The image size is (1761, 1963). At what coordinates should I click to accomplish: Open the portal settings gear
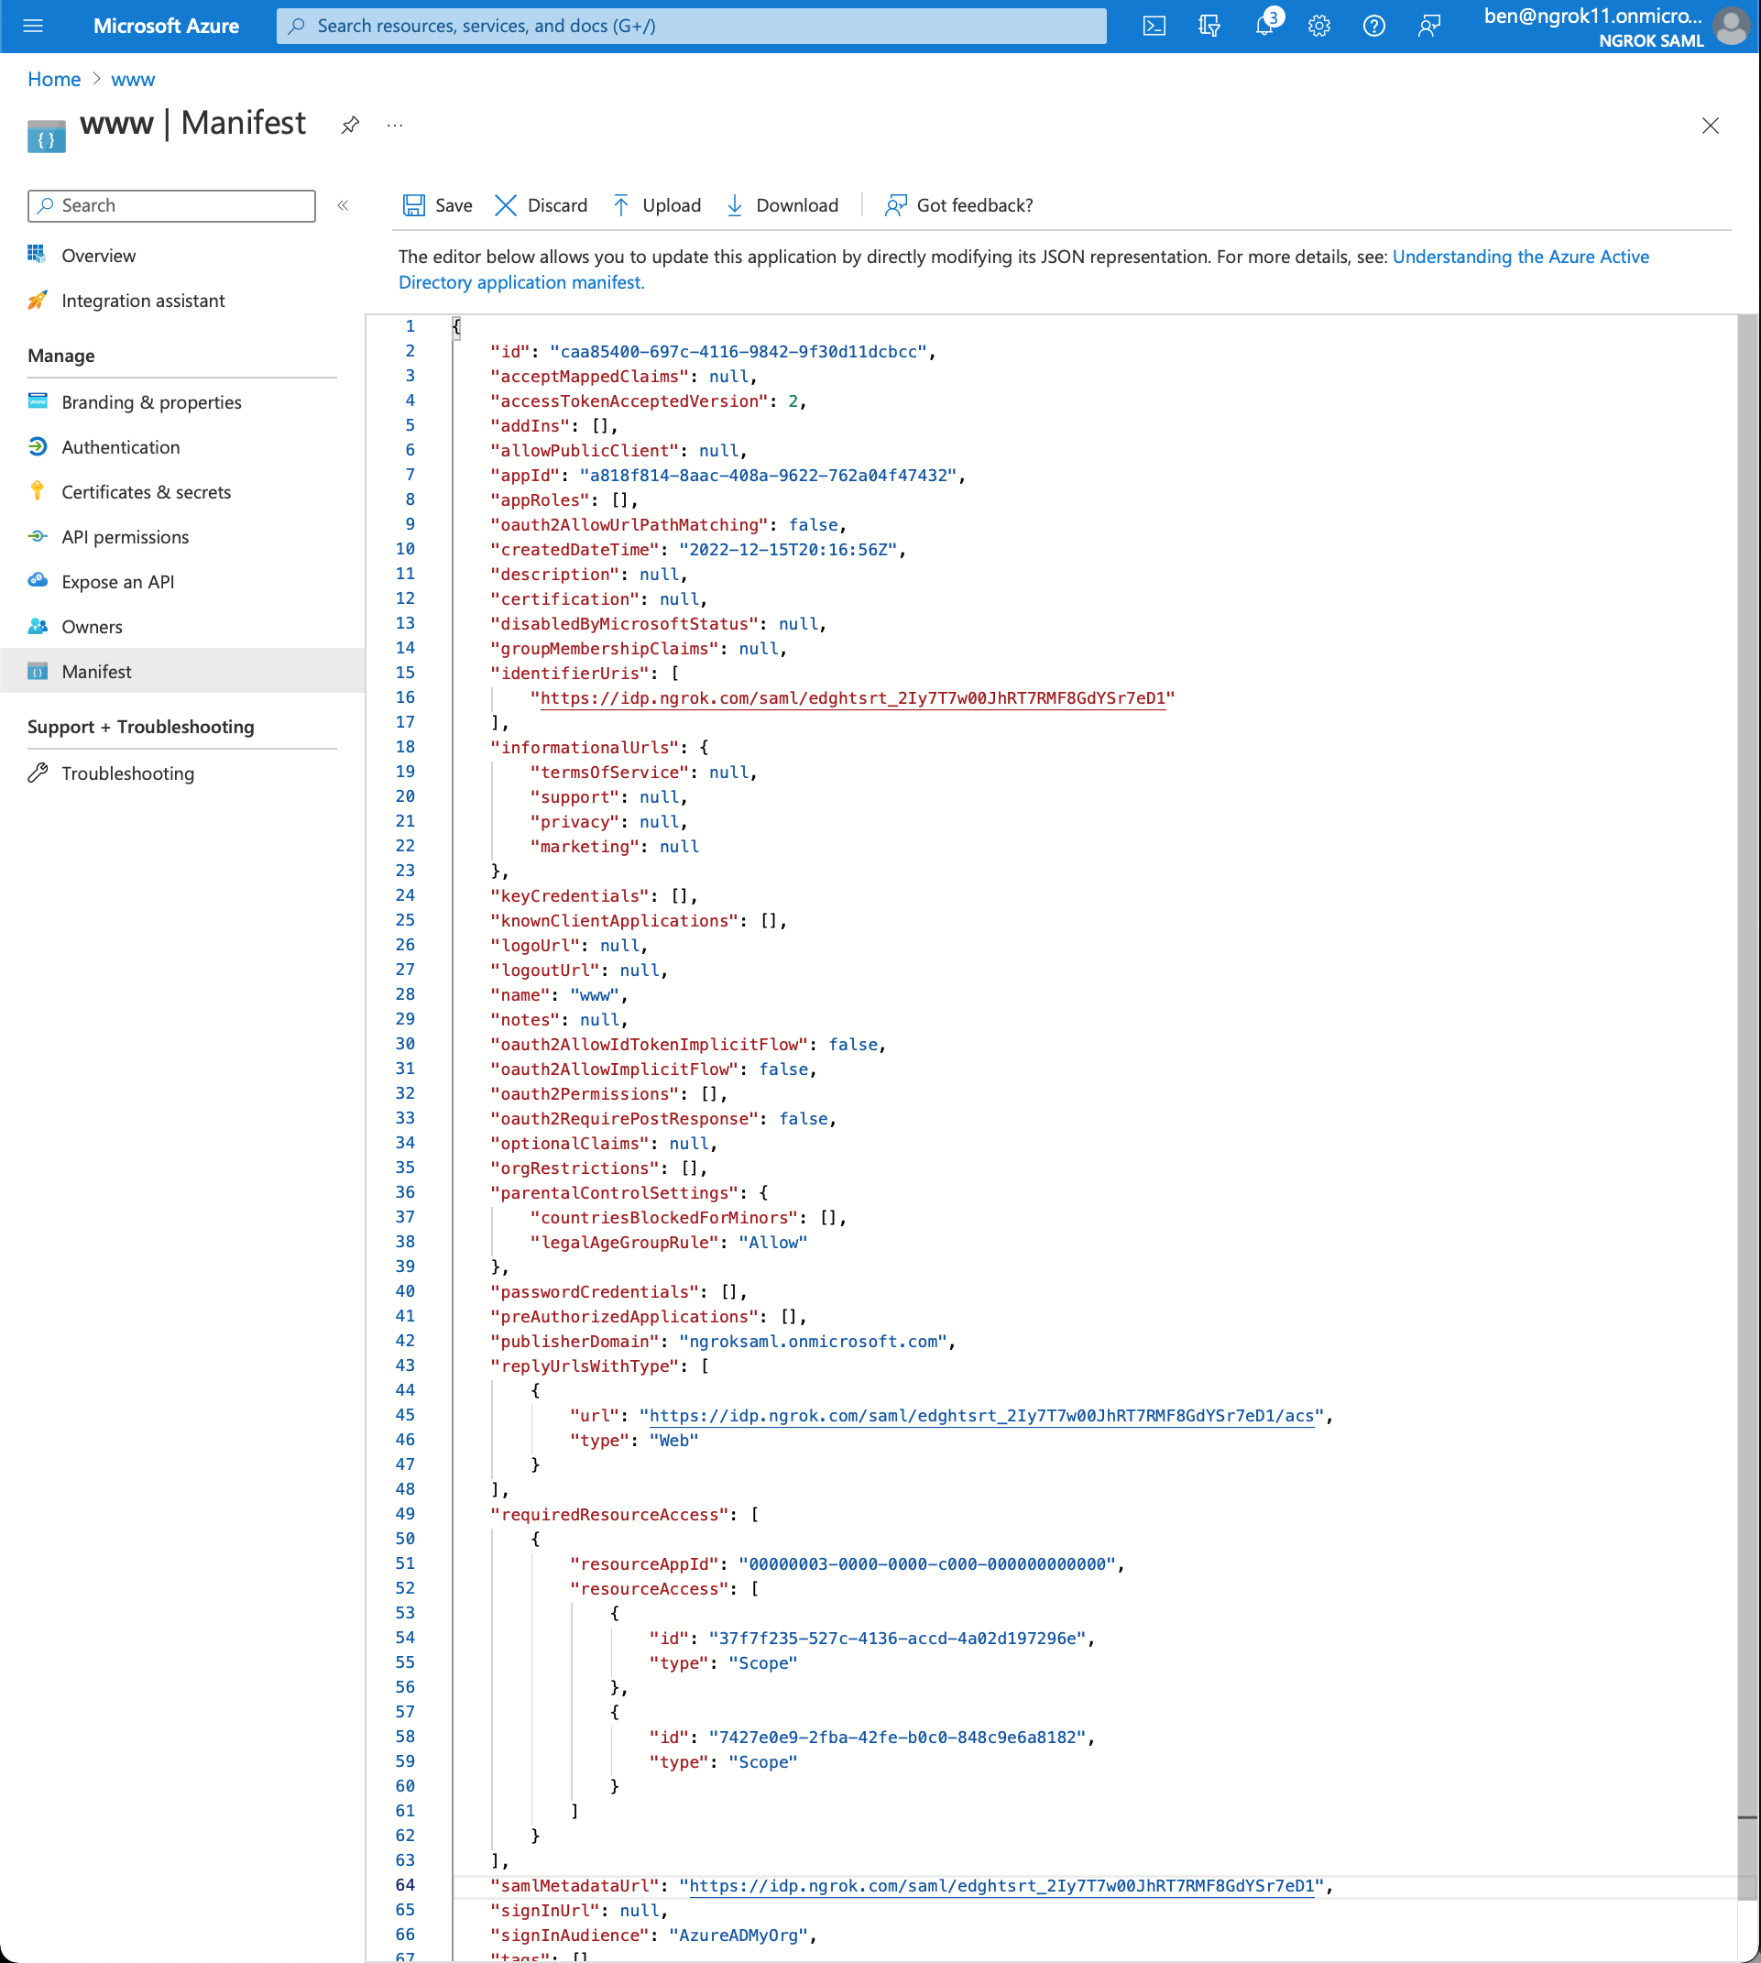pyautogui.click(x=1318, y=27)
